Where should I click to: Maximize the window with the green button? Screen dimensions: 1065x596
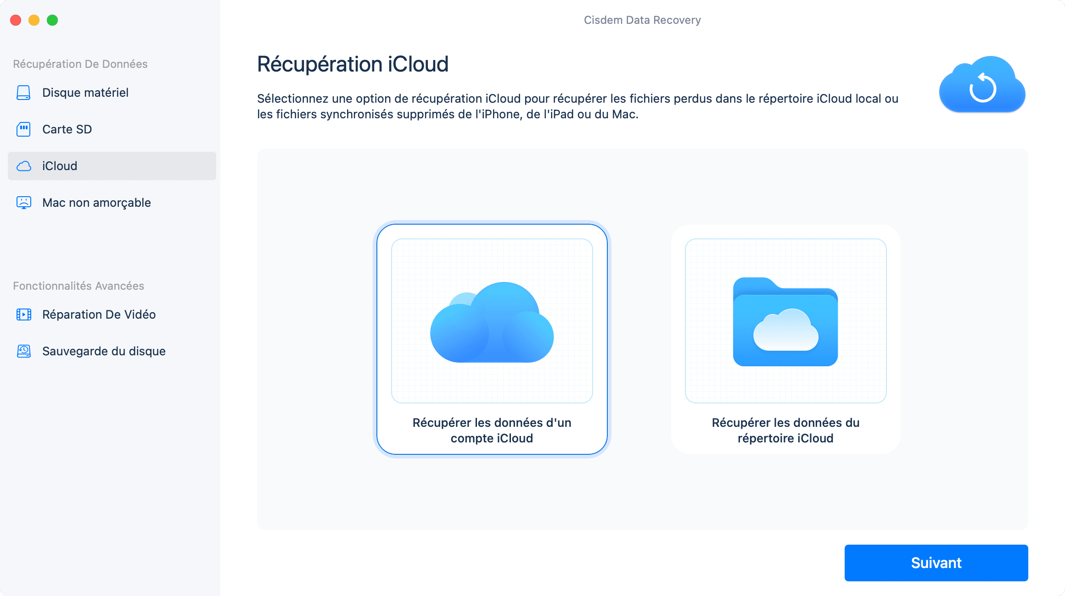pos(52,20)
